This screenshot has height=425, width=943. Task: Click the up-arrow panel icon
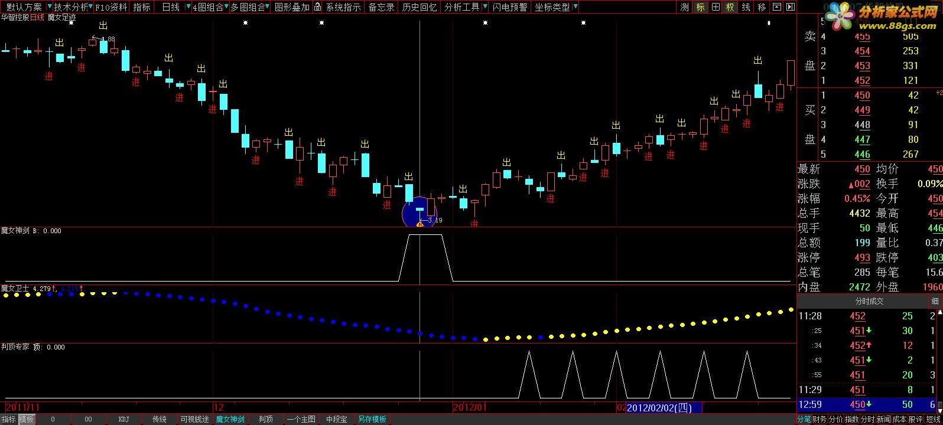point(777,7)
